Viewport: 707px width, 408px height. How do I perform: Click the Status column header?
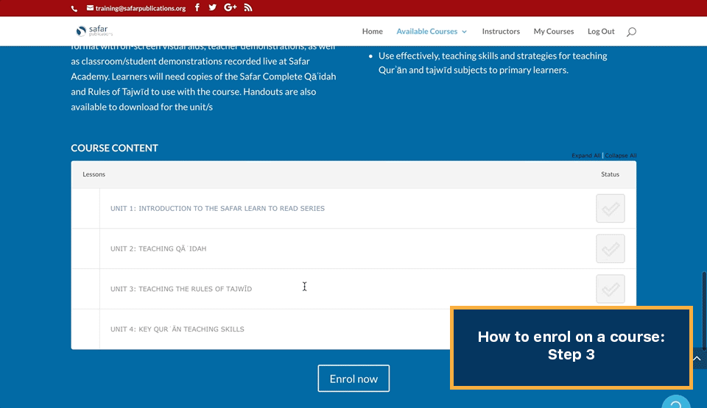click(610, 174)
